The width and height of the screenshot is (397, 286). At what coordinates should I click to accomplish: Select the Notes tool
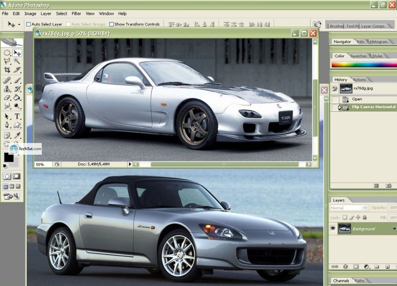click(7, 135)
